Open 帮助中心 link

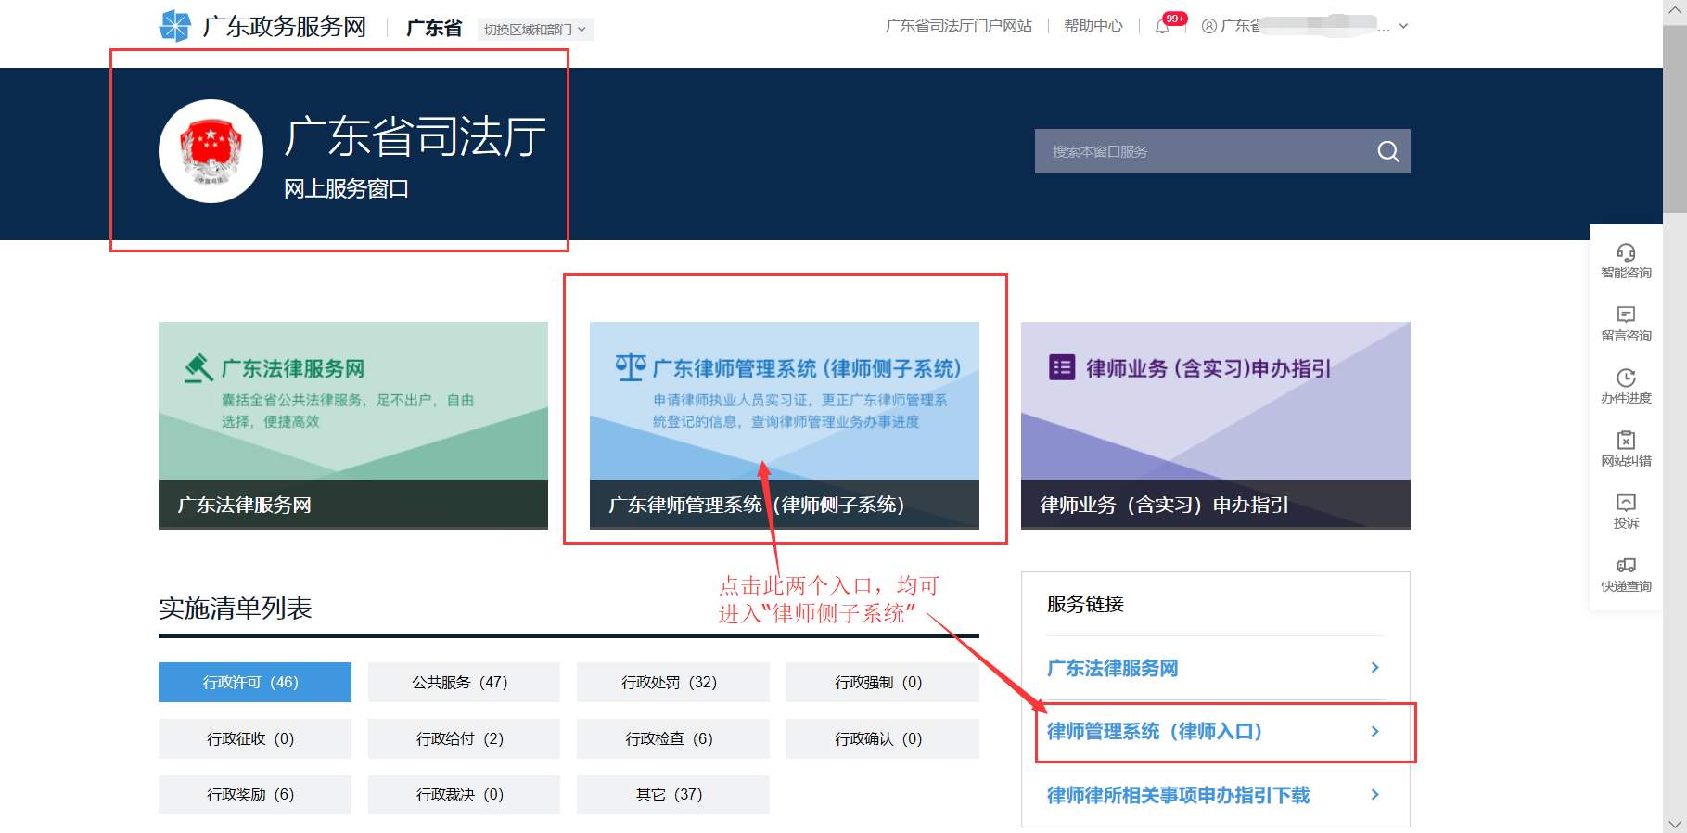pyautogui.click(x=1093, y=26)
